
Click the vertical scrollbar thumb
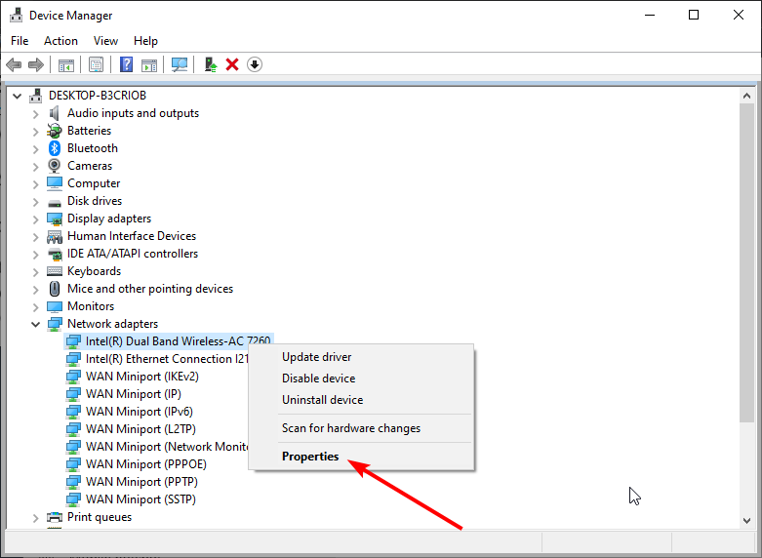pos(747,262)
